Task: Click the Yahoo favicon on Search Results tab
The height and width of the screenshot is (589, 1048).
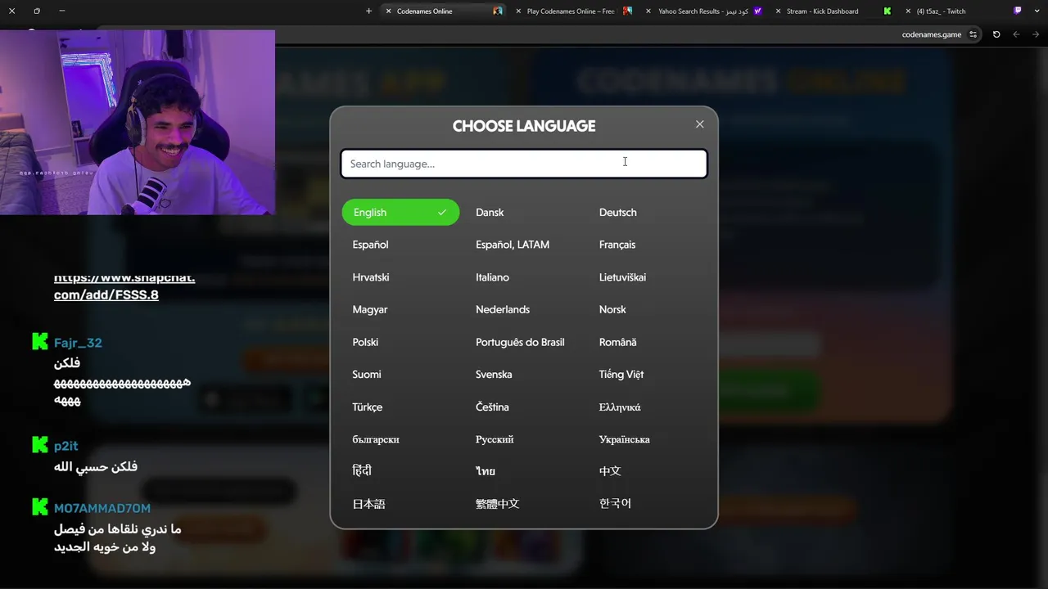Action: 757,11
